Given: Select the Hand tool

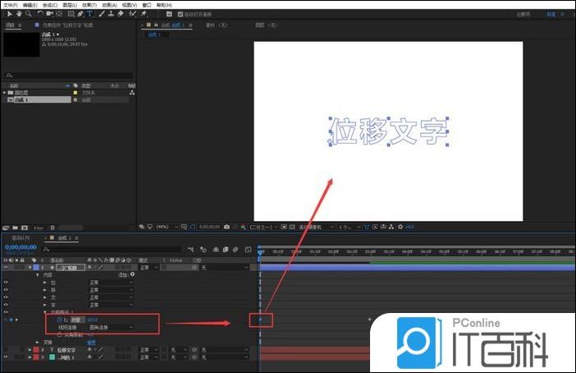Looking at the screenshot, I should click(x=17, y=14).
